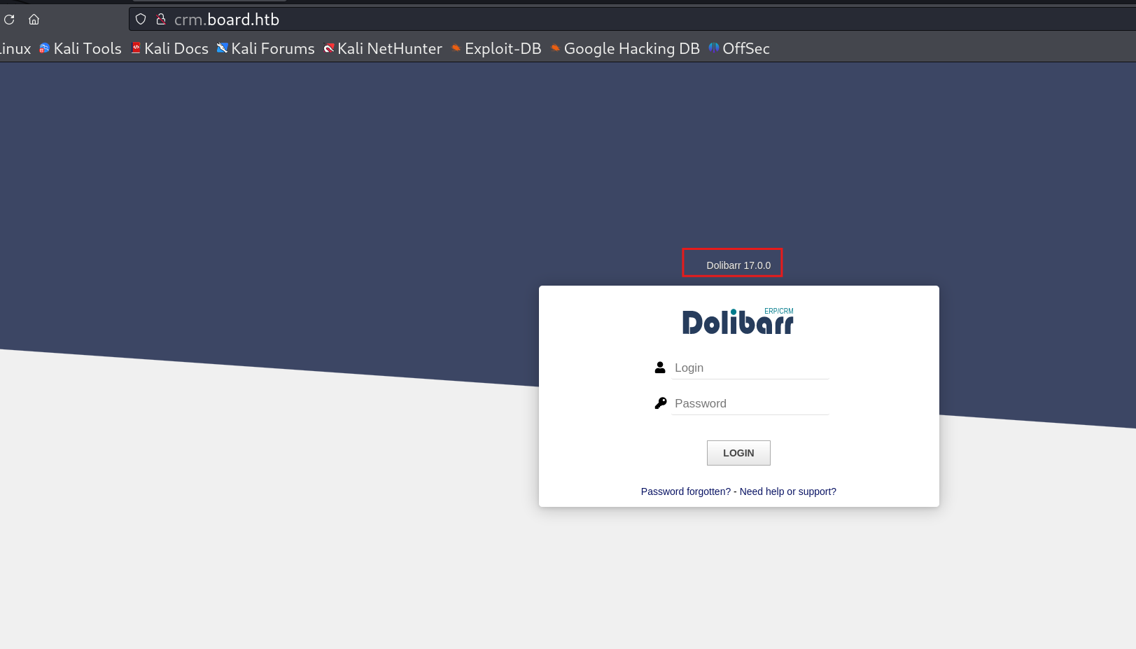Open the Google Hacking DB bookmark
The width and height of the screenshot is (1136, 649).
coord(625,48)
